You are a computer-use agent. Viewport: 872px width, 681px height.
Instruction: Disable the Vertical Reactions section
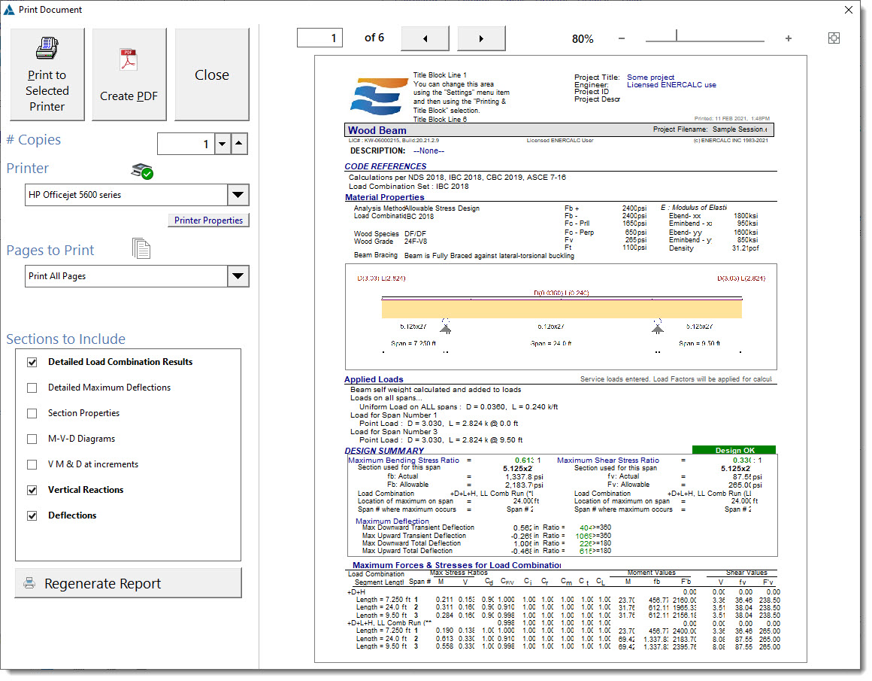click(32, 490)
